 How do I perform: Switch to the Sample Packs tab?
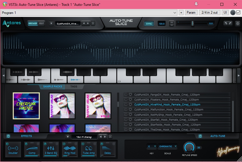click(53, 87)
